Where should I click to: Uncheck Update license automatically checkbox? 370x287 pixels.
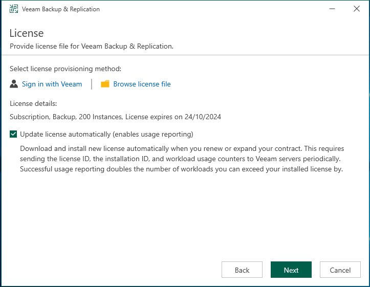pos(13,134)
